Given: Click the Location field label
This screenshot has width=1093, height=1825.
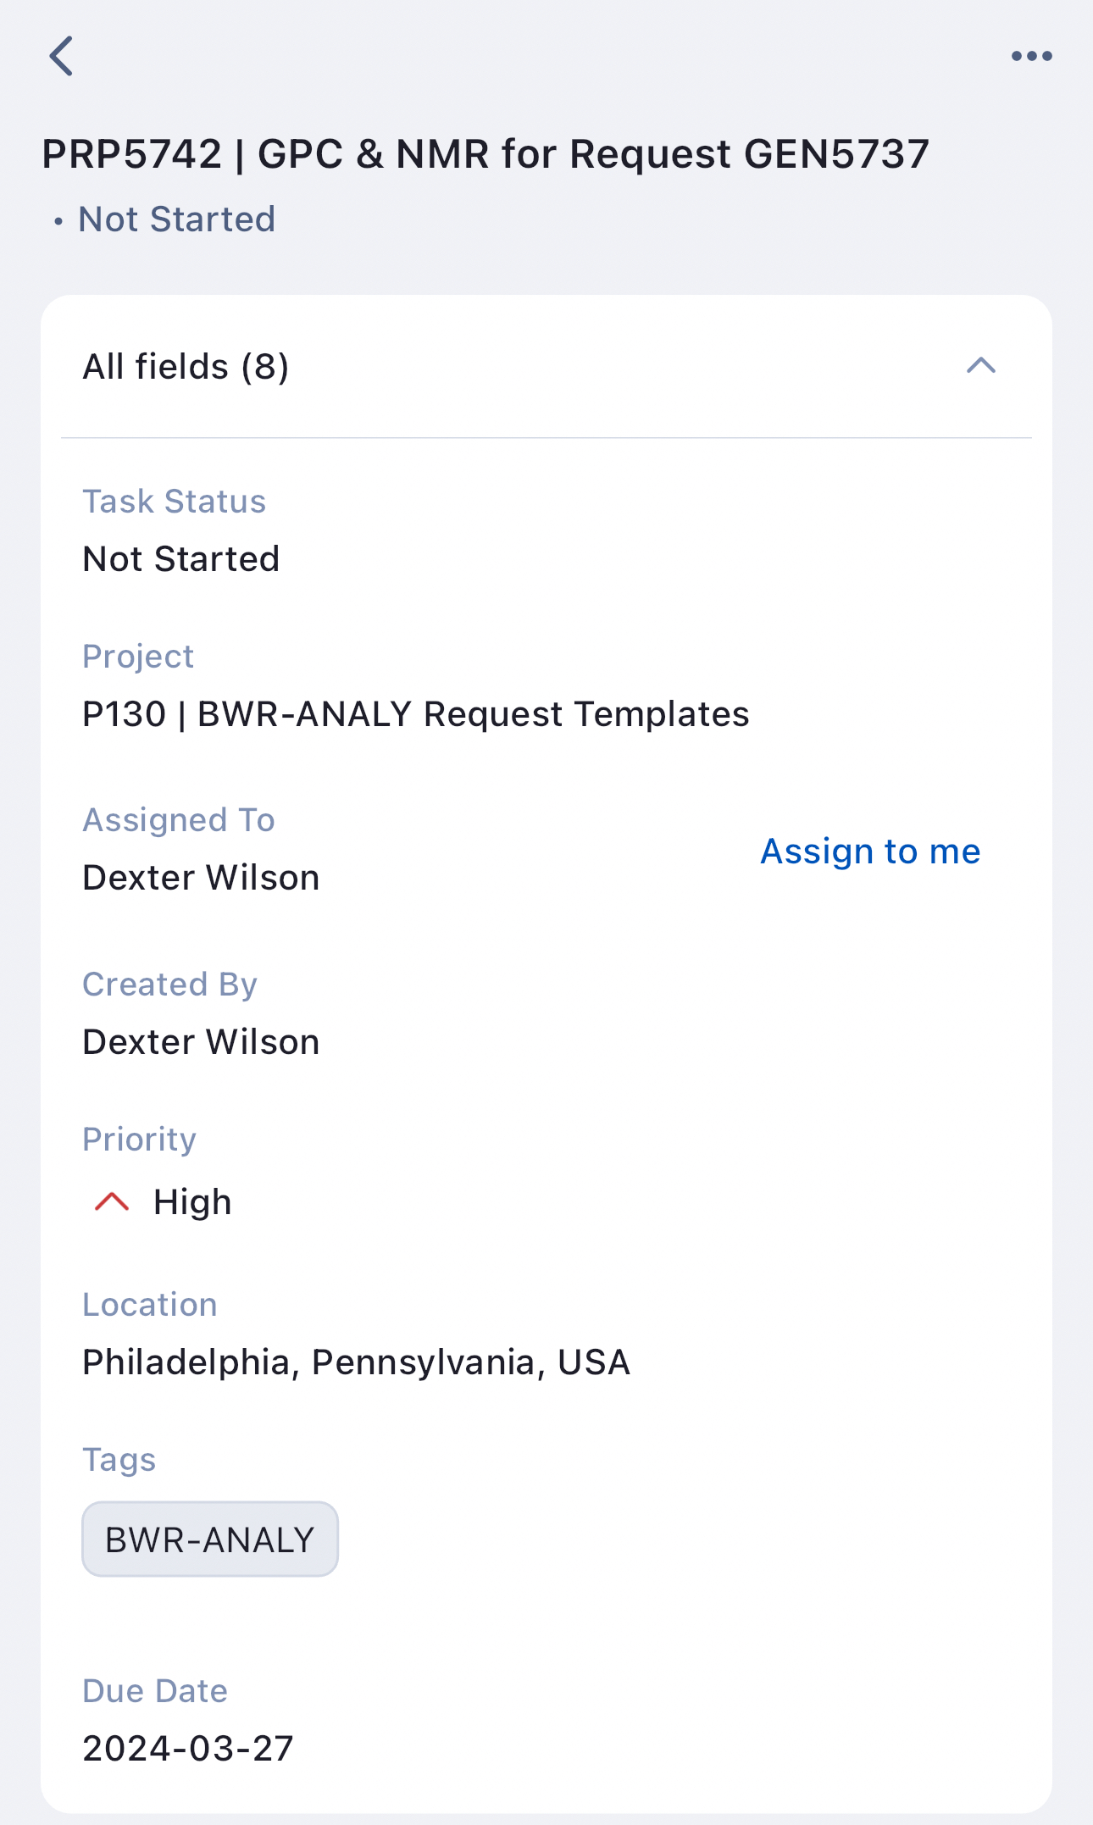Looking at the screenshot, I should pos(150,1305).
